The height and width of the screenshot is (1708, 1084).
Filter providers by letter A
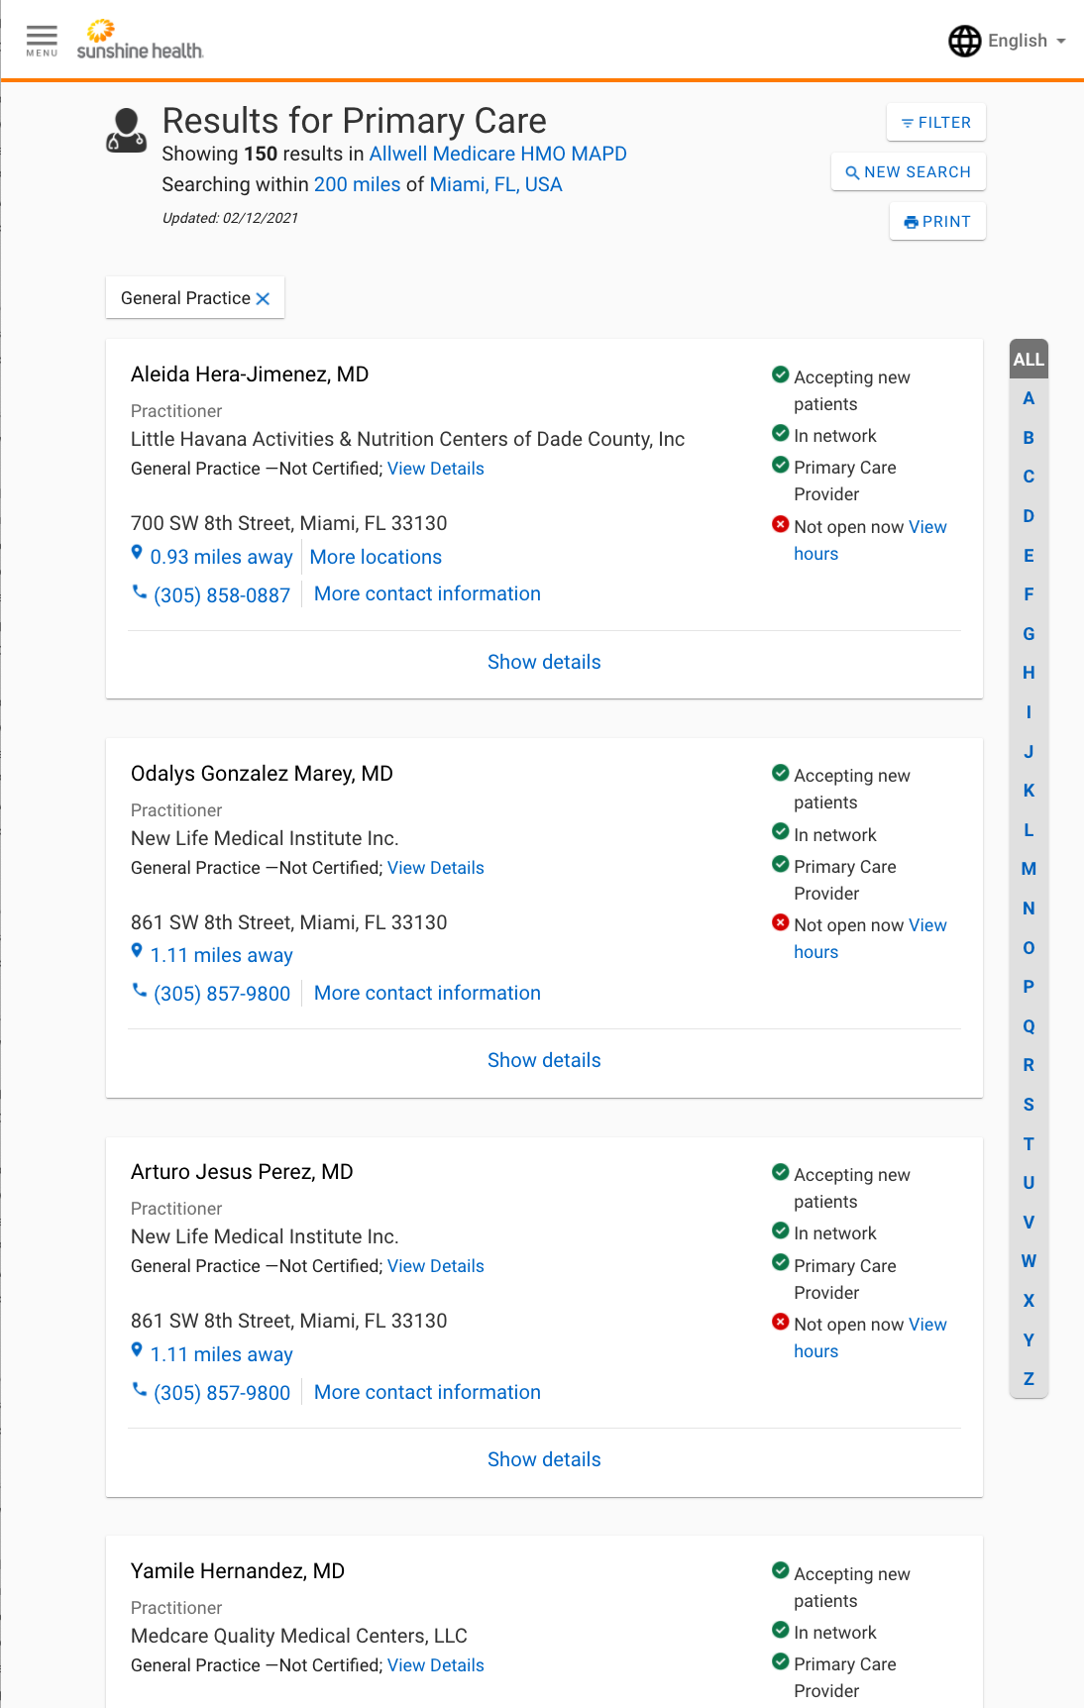click(1029, 398)
